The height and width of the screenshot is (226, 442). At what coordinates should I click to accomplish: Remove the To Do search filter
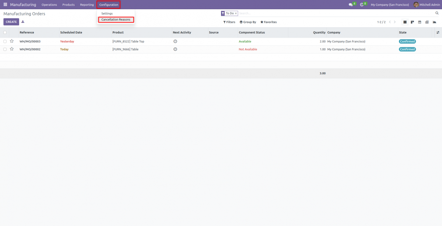[236, 13]
